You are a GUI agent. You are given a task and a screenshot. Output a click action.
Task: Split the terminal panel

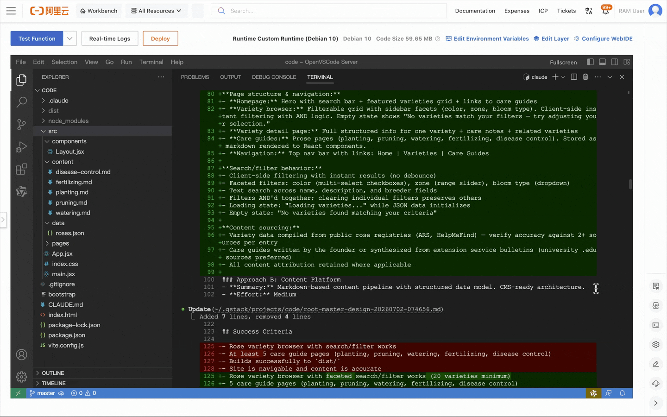(574, 77)
